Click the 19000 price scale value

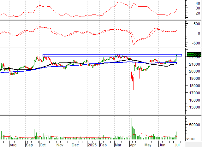(194, 79)
